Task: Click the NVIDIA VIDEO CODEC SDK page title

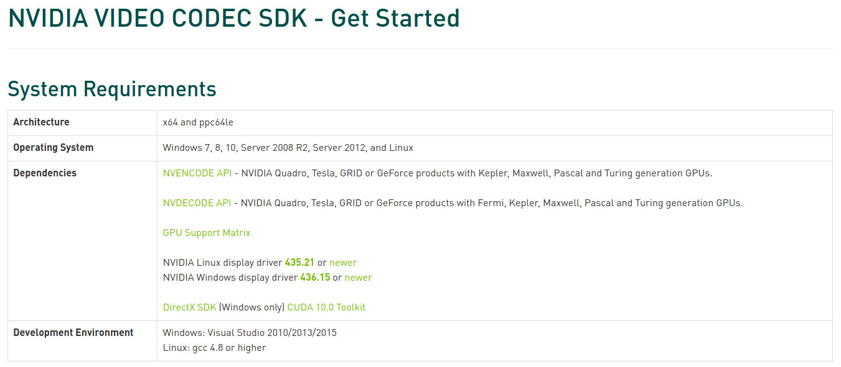Action: pyautogui.click(x=233, y=19)
